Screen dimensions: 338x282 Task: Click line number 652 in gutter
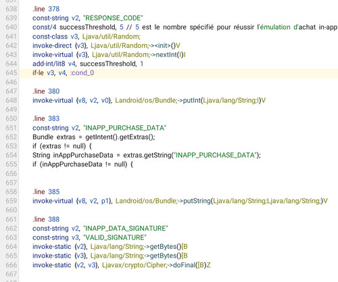coord(11,137)
